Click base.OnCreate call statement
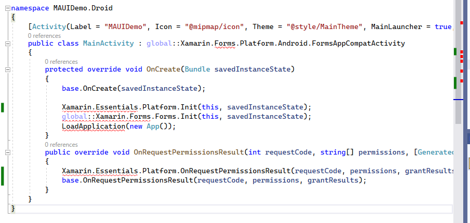Viewport: 470px width, 223px height. pyautogui.click(x=134, y=88)
